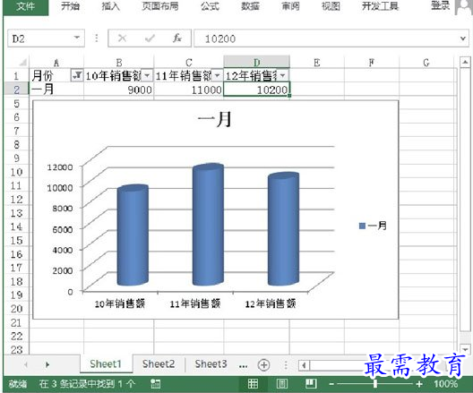Click the macro recording status bar icon
473x393 pixels.
156,384
